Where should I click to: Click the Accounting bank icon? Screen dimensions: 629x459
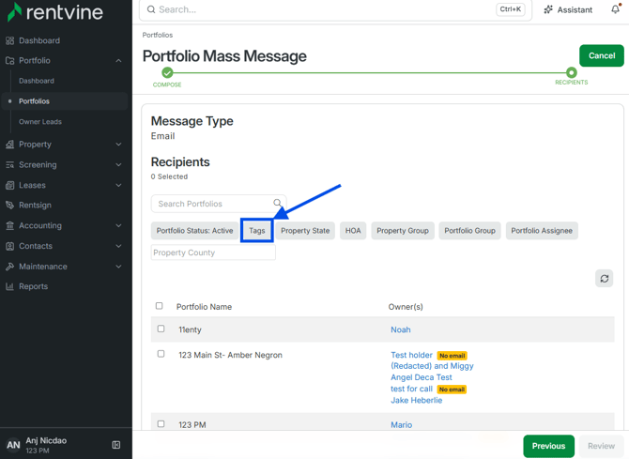coord(10,225)
